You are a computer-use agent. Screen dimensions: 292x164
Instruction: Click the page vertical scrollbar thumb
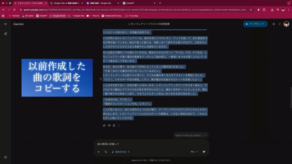pos(291,97)
